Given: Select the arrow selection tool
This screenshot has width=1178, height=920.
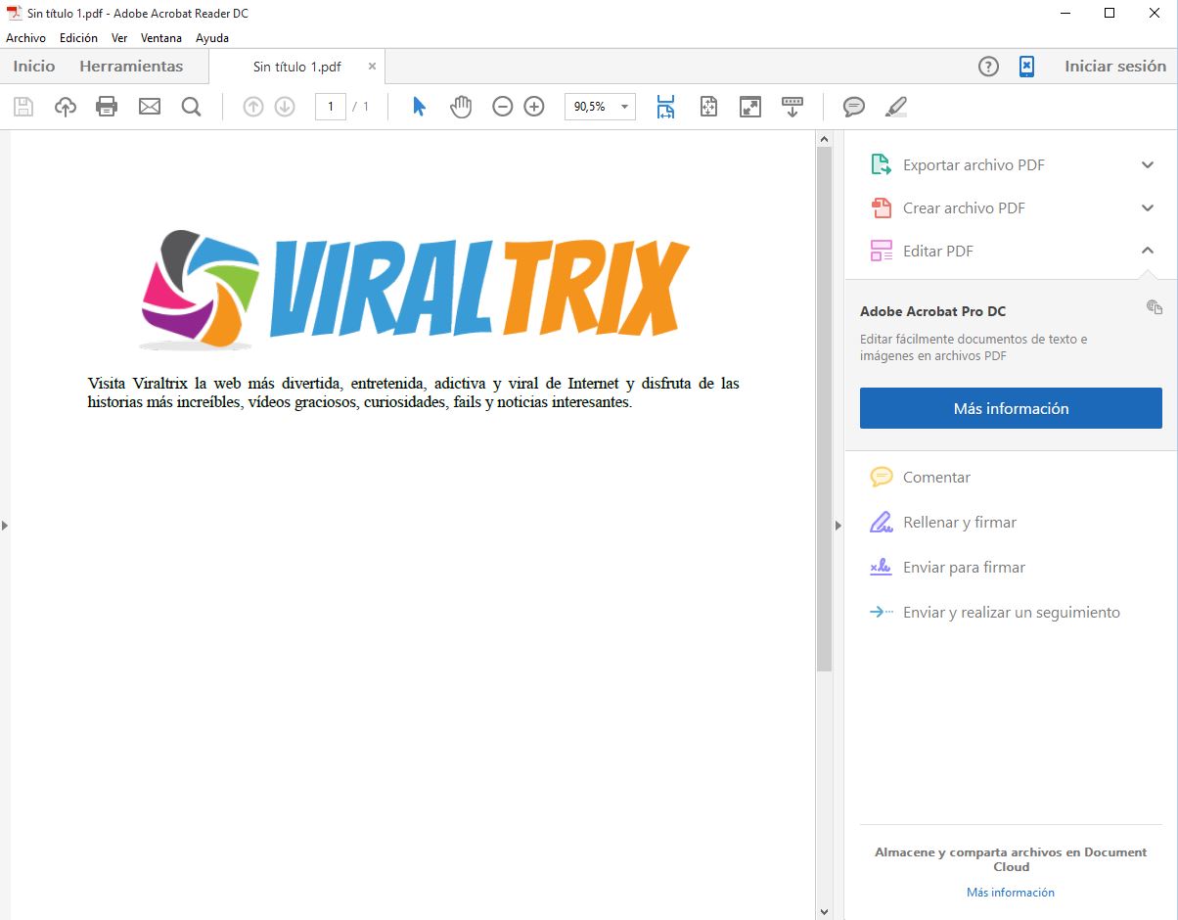Looking at the screenshot, I should (419, 107).
